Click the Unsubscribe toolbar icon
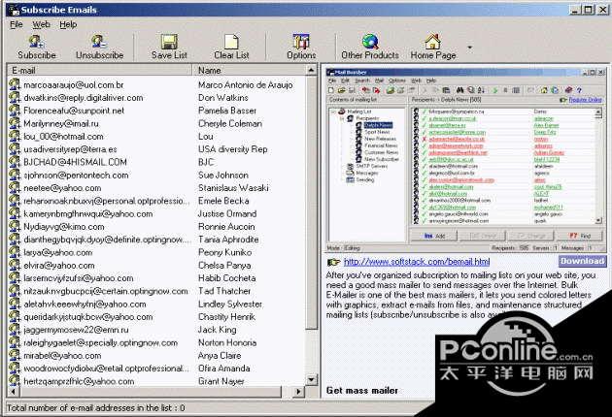Image resolution: width=612 pixels, height=417 pixels. [x=99, y=42]
